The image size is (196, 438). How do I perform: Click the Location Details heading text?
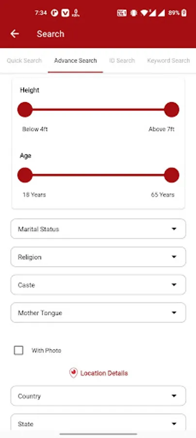point(104,373)
